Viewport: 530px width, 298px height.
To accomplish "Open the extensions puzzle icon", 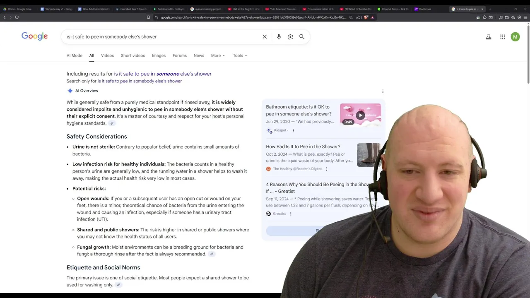I will coord(484,17).
